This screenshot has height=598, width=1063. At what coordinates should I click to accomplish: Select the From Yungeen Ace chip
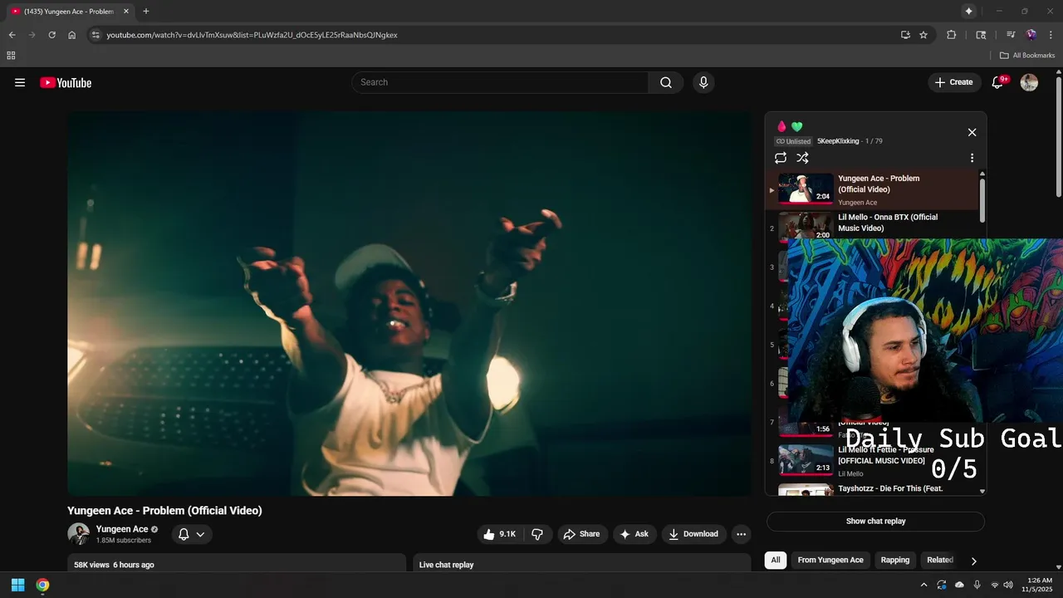[830, 560]
